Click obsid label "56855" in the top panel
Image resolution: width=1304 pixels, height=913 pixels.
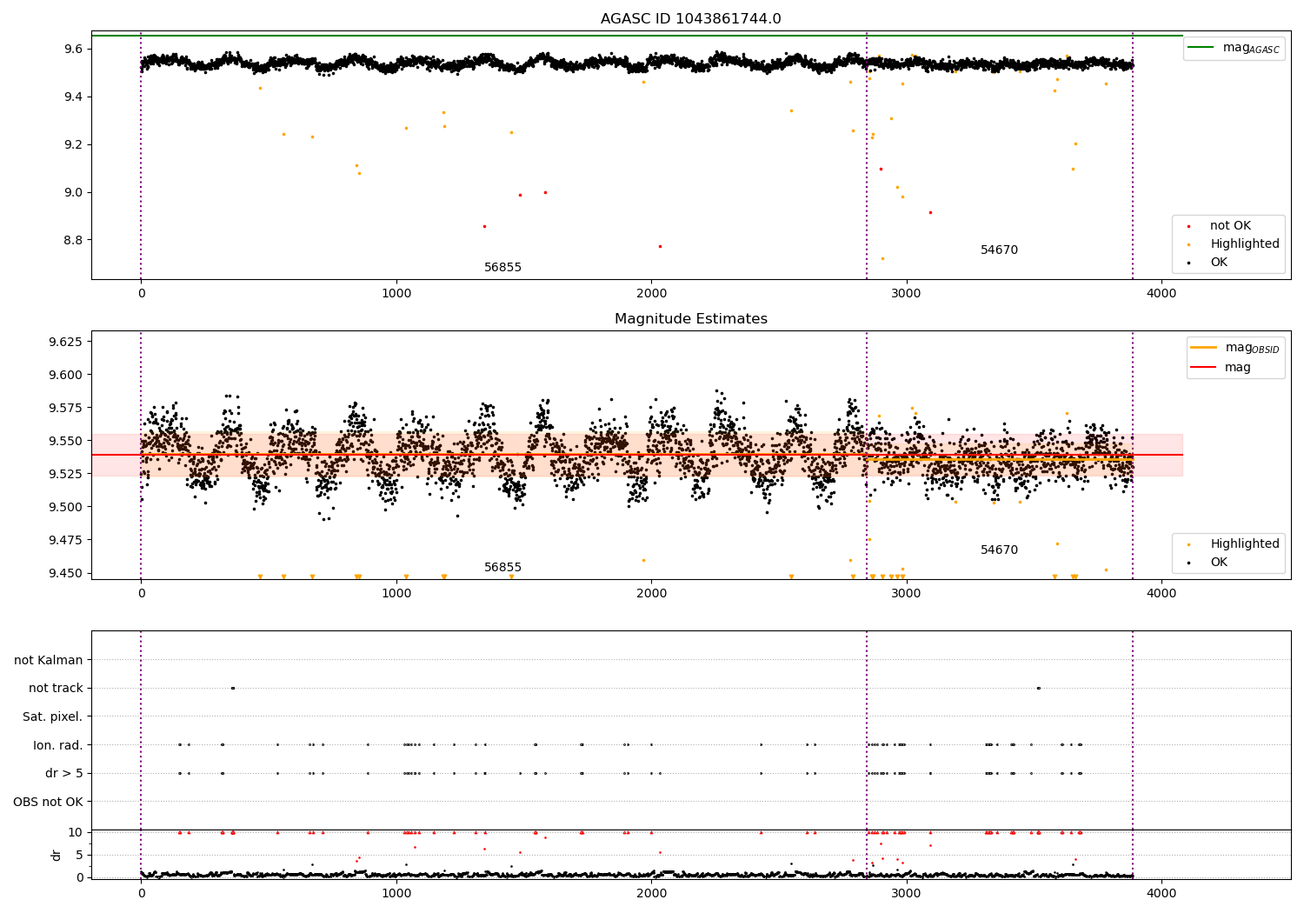click(x=502, y=268)
